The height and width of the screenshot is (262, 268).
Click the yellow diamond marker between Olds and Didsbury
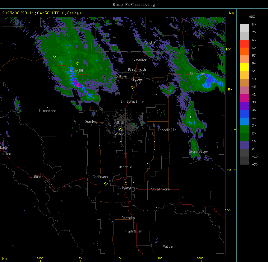pyautogui.click(x=121, y=130)
